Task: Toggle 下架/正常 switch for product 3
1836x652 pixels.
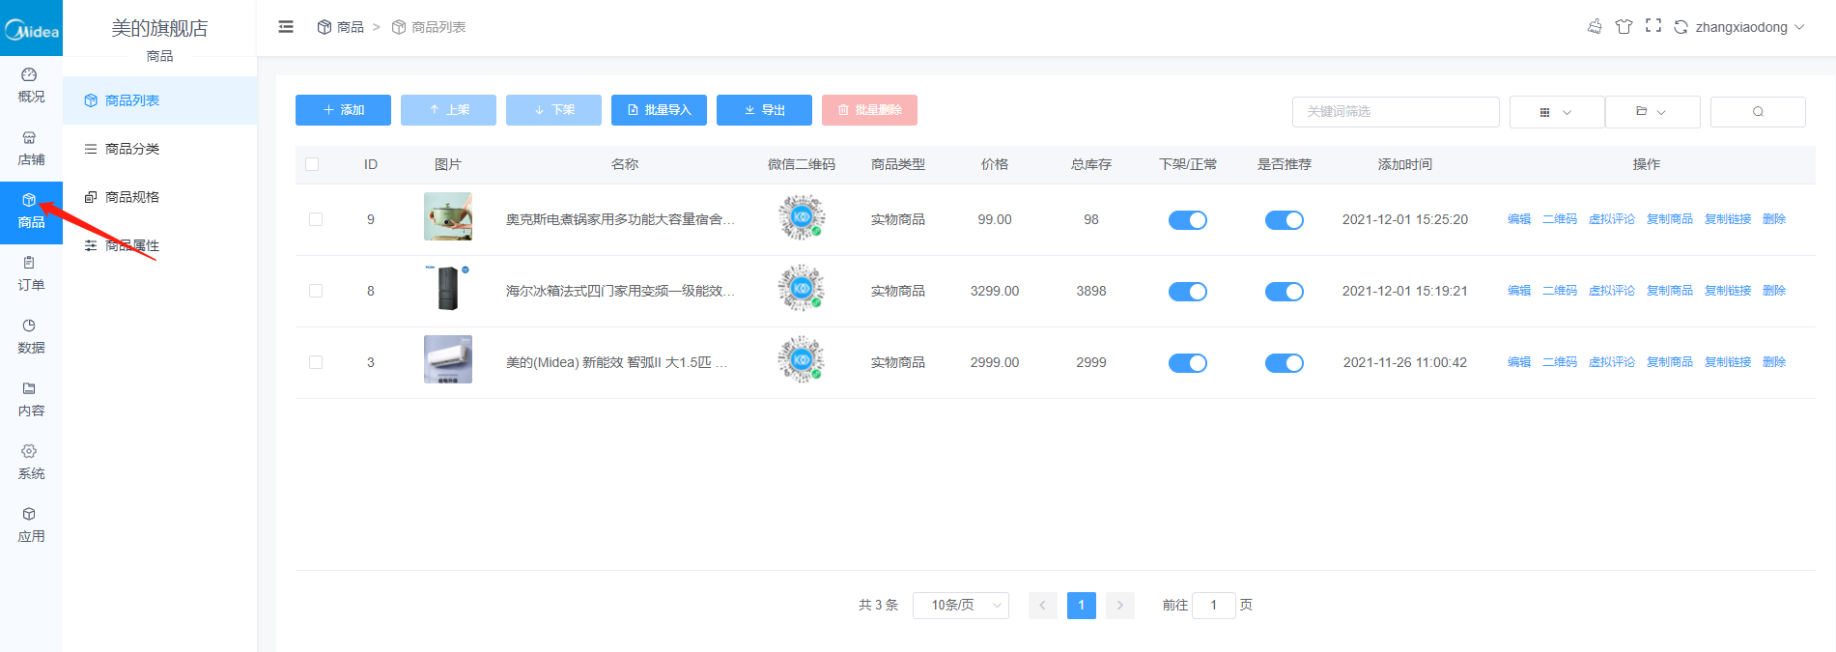Action: [1188, 363]
